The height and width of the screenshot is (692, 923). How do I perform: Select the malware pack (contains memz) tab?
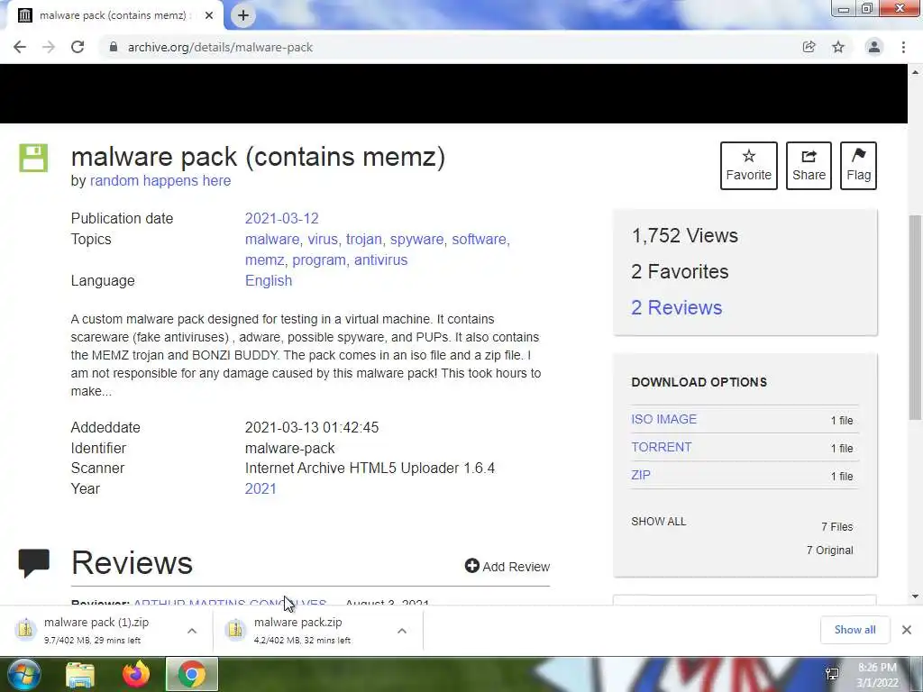click(x=114, y=15)
